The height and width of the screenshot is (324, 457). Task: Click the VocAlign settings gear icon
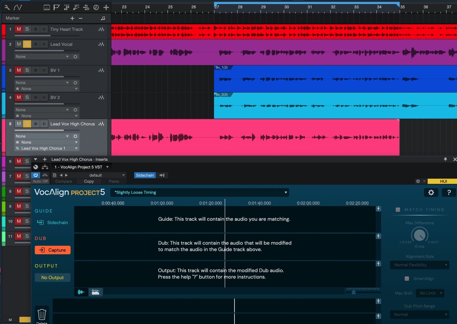click(x=431, y=193)
